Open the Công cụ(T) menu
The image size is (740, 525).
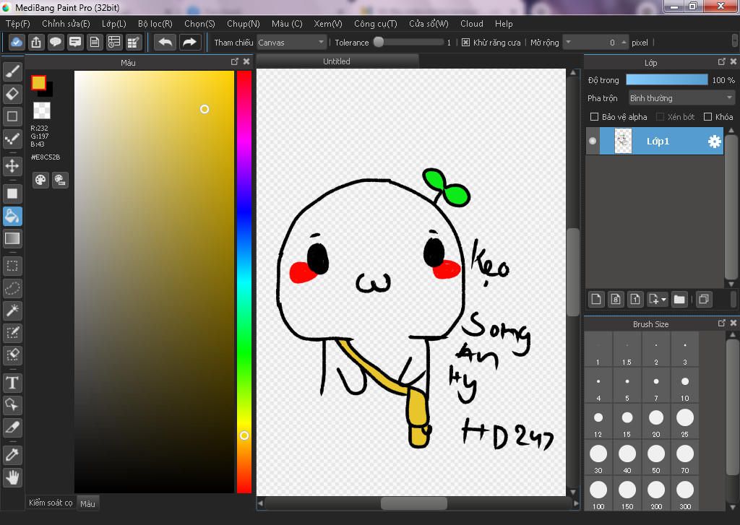(x=376, y=24)
